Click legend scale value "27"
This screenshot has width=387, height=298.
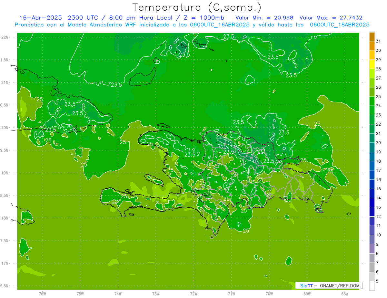pos(379,78)
